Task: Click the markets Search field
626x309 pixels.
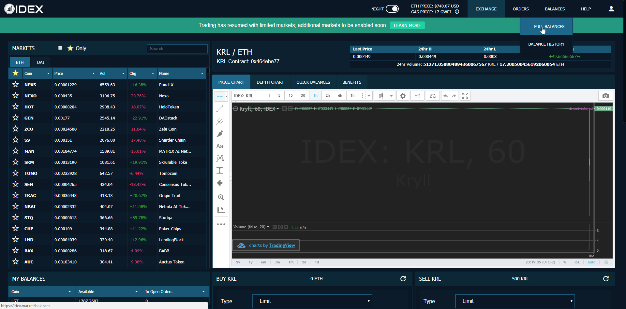Action: coord(177,49)
